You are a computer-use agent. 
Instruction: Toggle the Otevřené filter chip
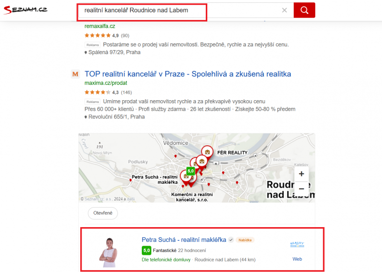(103, 213)
